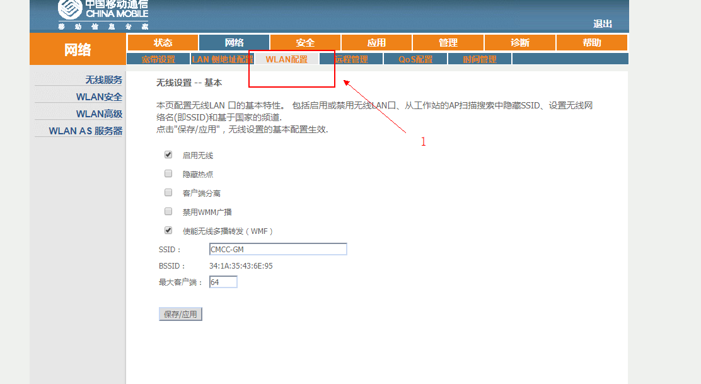
Task: Click the 退出 logout link
Action: pos(602,24)
